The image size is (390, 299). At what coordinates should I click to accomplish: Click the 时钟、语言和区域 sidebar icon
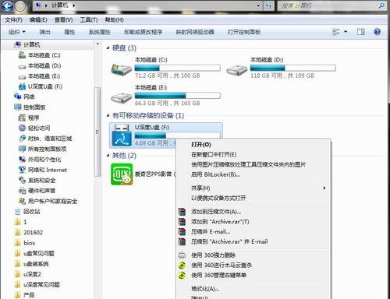click(x=22, y=139)
